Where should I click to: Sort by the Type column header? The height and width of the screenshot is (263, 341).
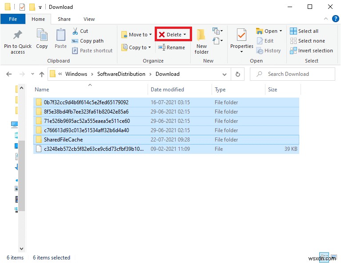point(239,90)
